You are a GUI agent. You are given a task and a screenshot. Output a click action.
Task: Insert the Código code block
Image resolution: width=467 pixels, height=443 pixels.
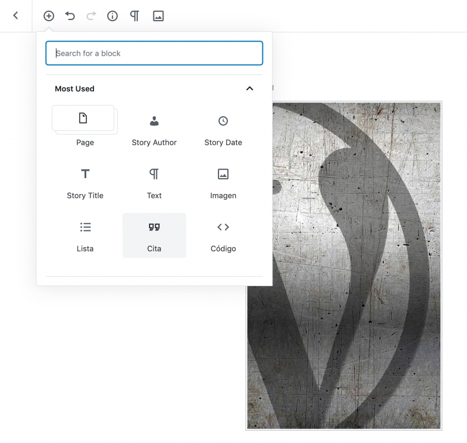223,235
